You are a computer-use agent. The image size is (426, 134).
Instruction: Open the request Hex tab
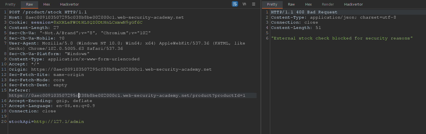coord(46,4)
